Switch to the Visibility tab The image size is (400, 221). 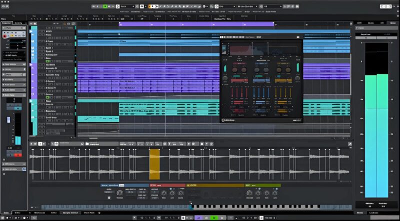18,23
